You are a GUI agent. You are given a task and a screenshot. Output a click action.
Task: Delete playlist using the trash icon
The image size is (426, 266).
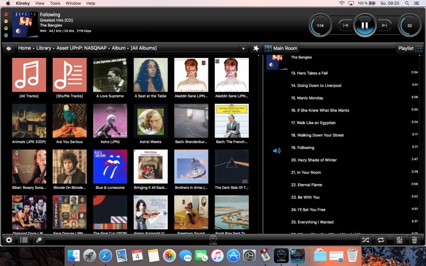tap(414, 240)
